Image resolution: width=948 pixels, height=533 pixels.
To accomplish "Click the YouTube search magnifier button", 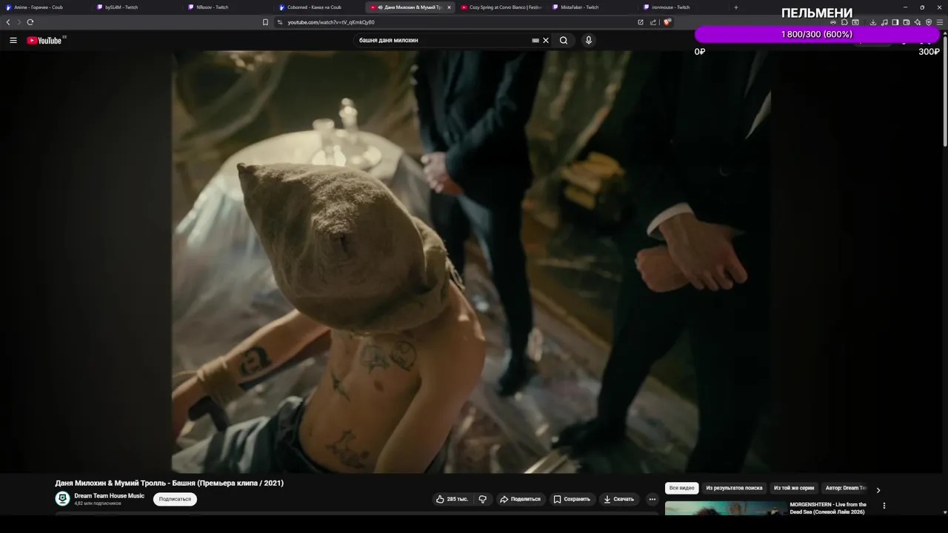I will click(564, 41).
